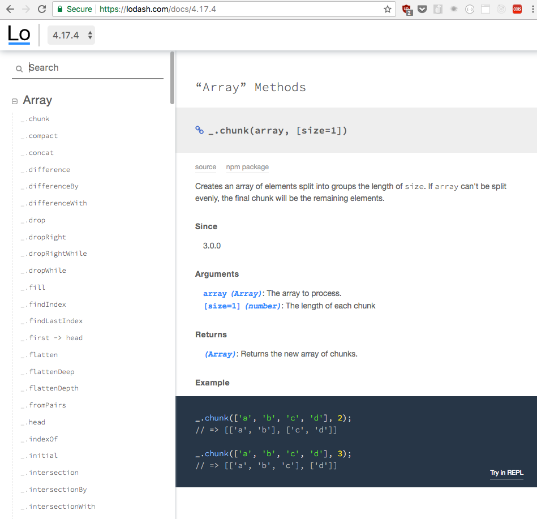Click the Array heading text in sidebar
The image size is (537, 519).
click(37, 100)
